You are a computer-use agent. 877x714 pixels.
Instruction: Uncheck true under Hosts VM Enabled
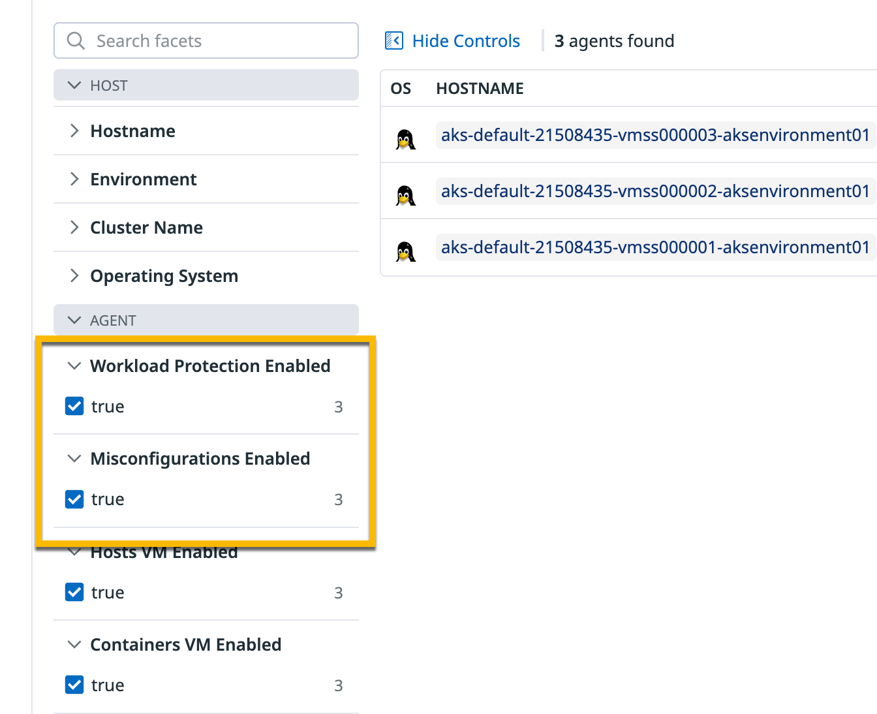click(74, 592)
